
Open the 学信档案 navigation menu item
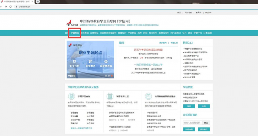132,33
